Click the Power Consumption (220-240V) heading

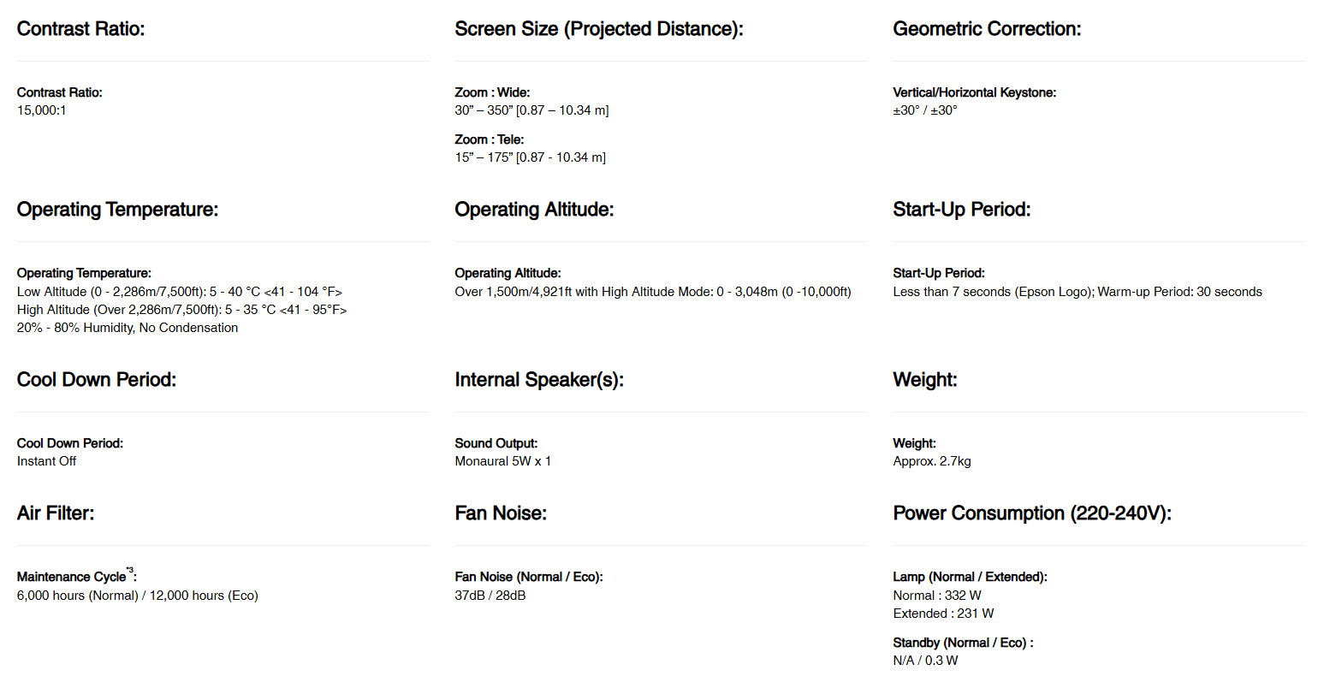pyautogui.click(x=1031, y=513)
